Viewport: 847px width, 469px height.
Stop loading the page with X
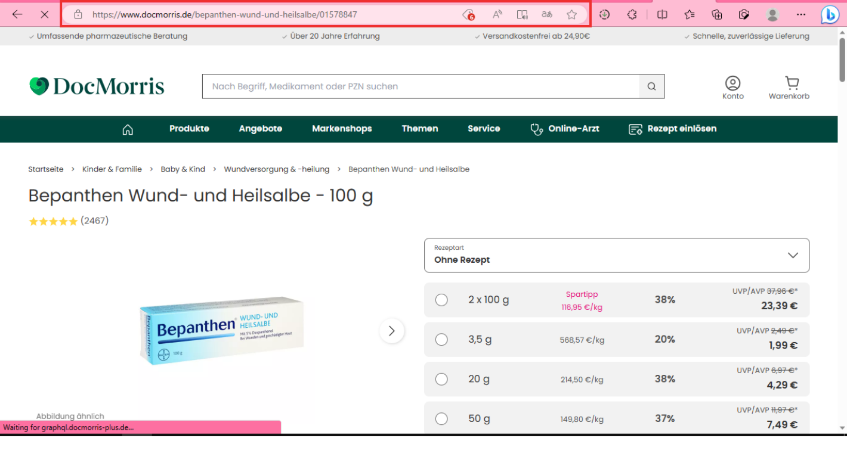[44, 14]
